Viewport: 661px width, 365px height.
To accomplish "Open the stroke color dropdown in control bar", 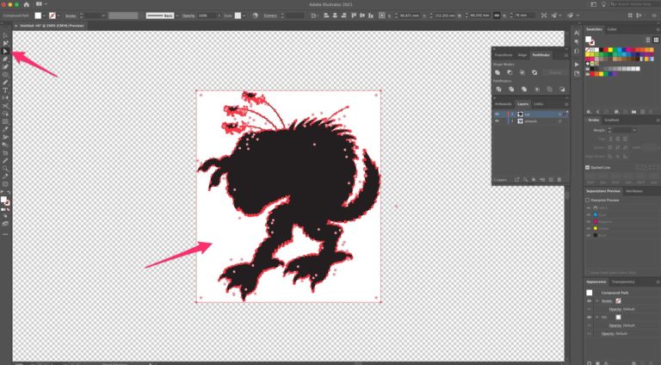I will [59, 15].
